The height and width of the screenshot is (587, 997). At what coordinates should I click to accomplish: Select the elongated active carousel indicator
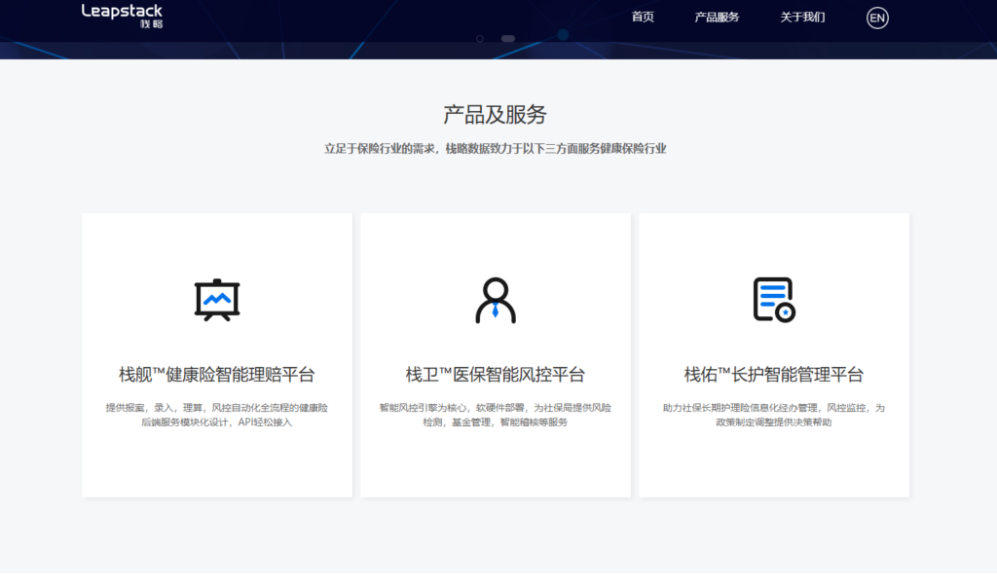click(x=508, y=39)
